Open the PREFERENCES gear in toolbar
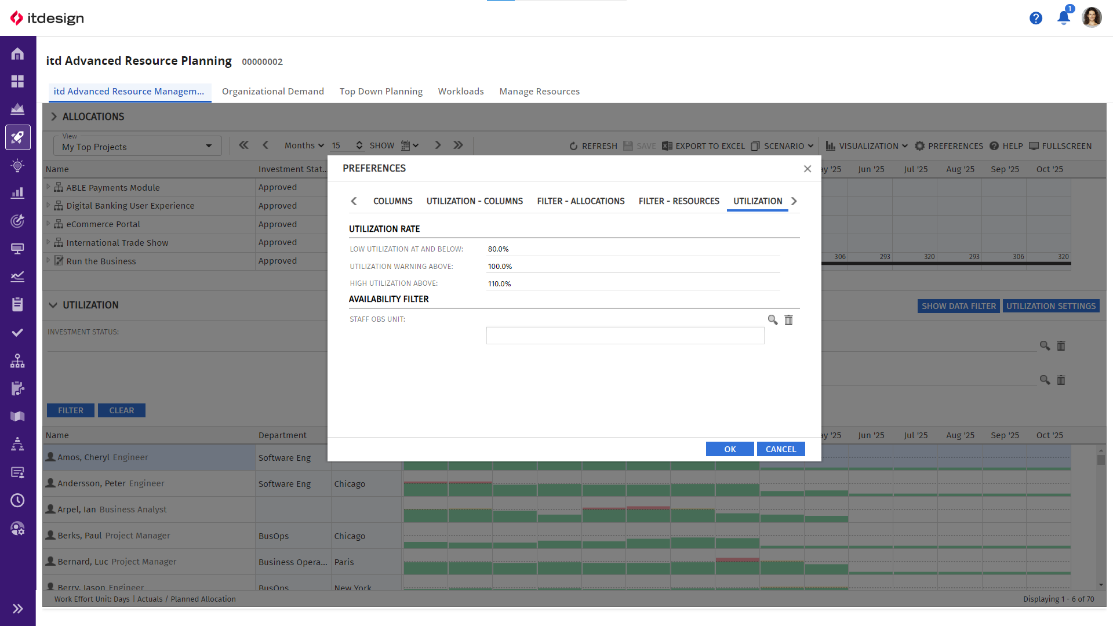This screenshot has height=626, width=1113. [x=949, y=146]
